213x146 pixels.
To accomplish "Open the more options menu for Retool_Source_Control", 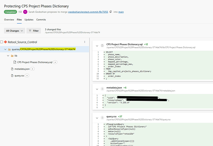I will pyautogui.click(x=84, y=42).
